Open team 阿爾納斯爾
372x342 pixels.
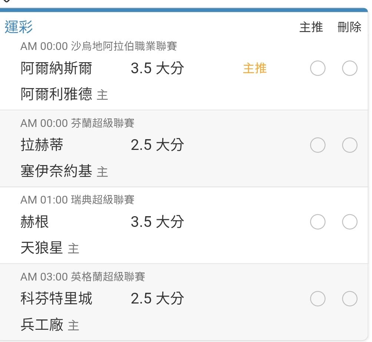point(56,68)
